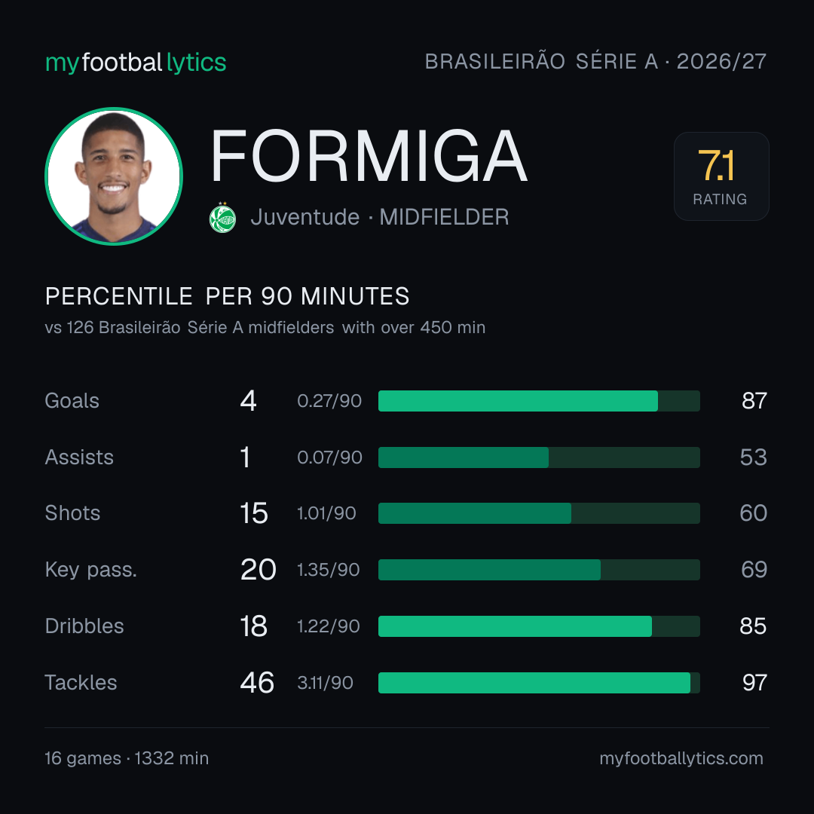Screen dimensions: 814x814
Task: Open the myfootballytics logo
Action: 136,63
